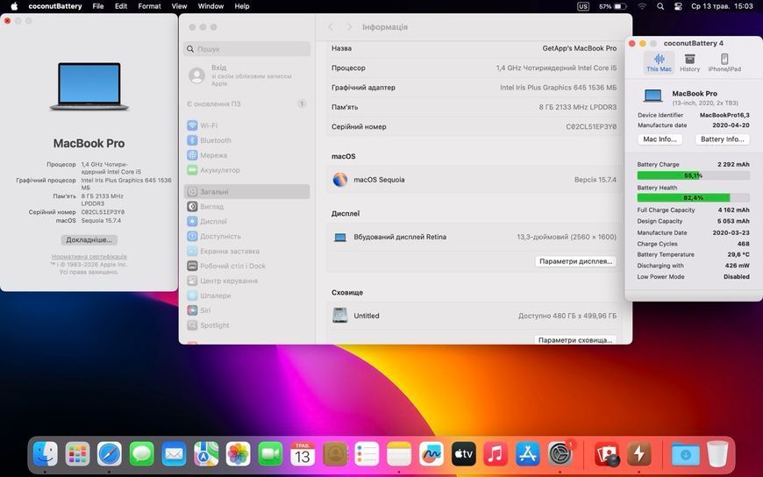Open App Store in the Dock

click(x=527, y=454)
